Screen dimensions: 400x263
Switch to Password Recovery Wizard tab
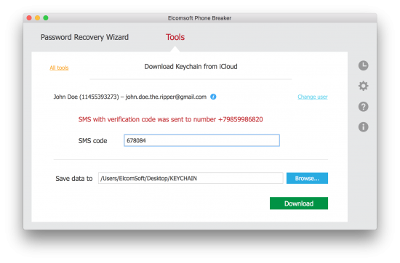click(x=84, y=37)
